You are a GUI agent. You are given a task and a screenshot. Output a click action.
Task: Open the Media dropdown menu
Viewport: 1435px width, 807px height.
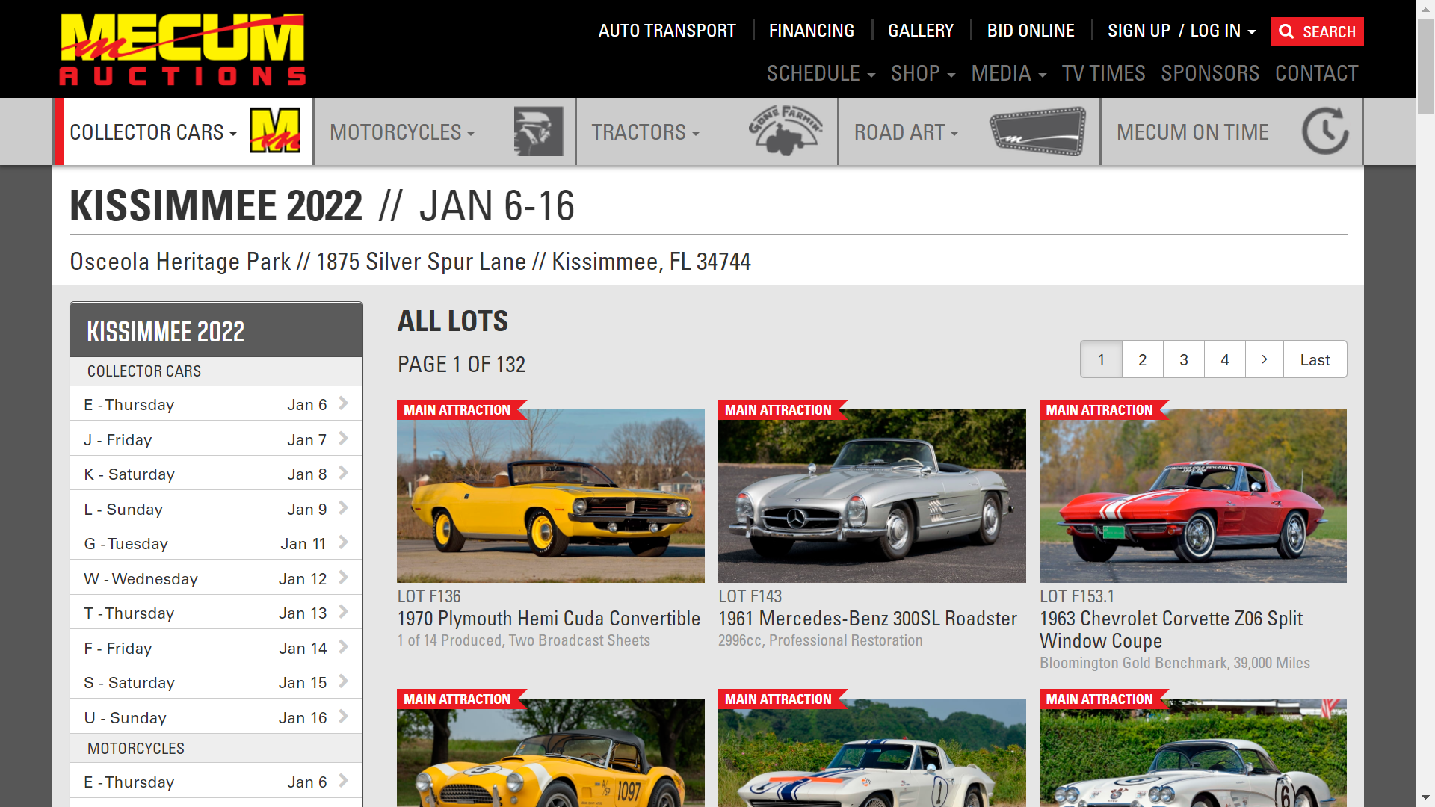[x=1008, y=73]
